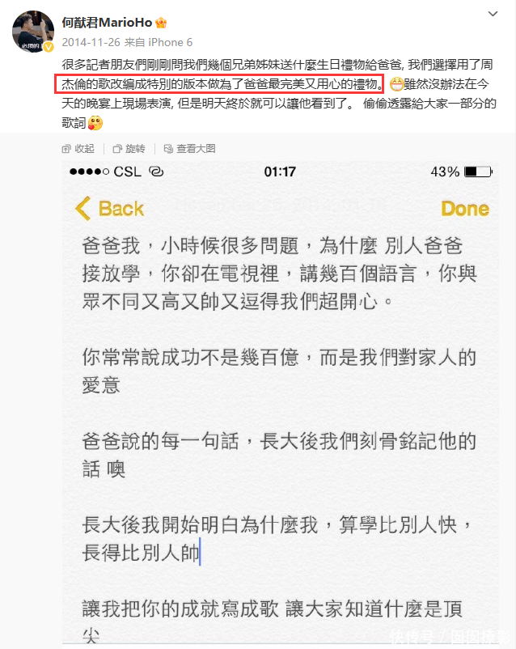Click the iPhone 6 source link
Viewport: 516px width, 649px height.
(x=170, y=42)
